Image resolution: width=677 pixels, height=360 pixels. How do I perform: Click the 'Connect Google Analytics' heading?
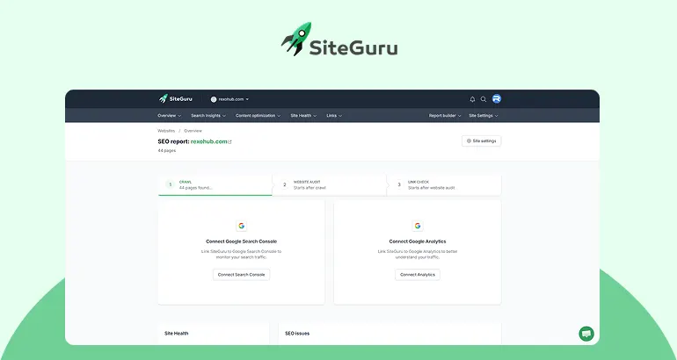(x=418, y=241)
